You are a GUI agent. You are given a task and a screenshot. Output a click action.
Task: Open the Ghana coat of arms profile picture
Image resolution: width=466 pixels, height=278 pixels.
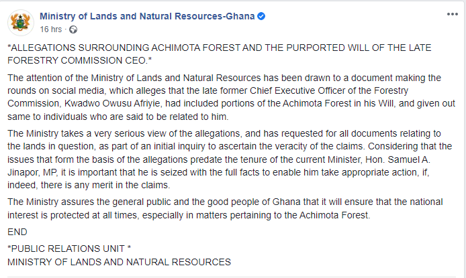pos(21,23)
